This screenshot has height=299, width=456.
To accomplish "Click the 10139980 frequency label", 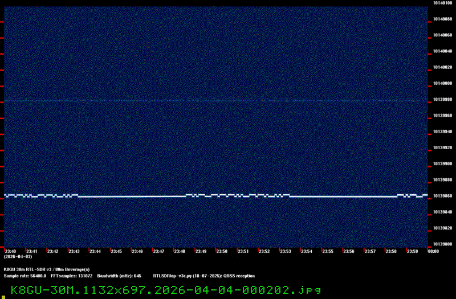I will tap(443, 99).
